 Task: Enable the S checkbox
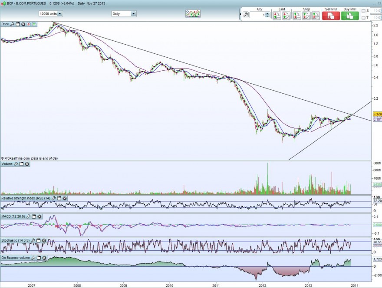tap(363, 11)
